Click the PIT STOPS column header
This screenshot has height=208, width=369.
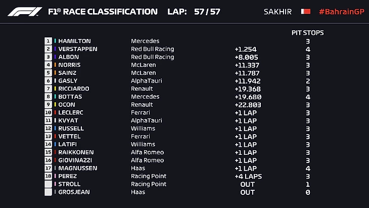pyautogui.click(x=308, y=33)
